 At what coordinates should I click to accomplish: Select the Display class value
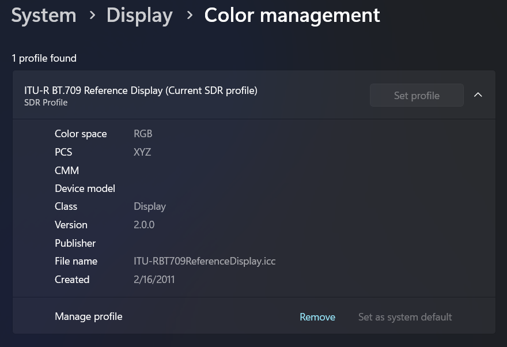tap(150, 206)
